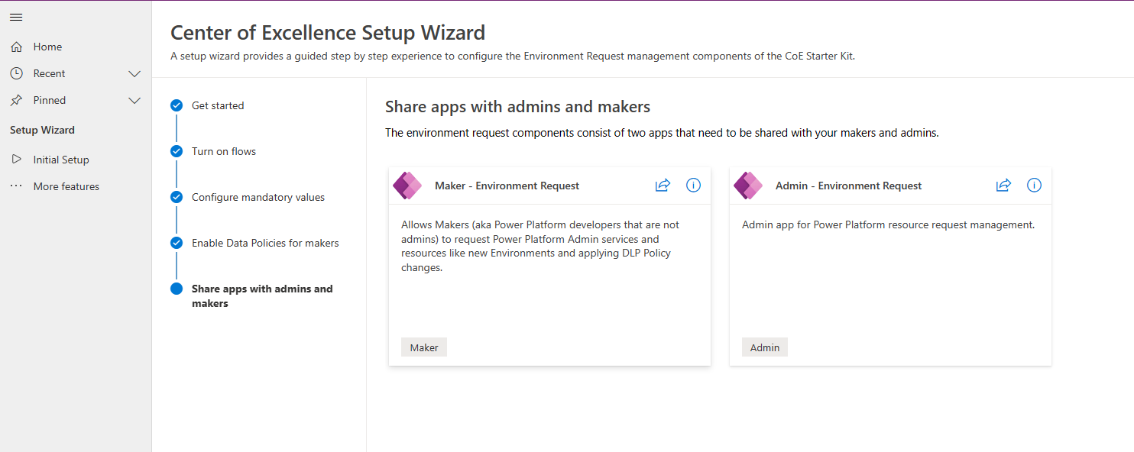Open the Enable Data Policies for makers step
Viewport: 1134px width, 452px height.
click(264, 243)
